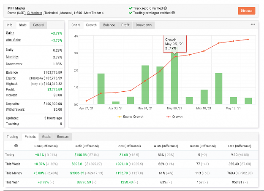Click This Month profit $3096.89
The width and height of the screenshot is (264, 191).
(77, 173)
